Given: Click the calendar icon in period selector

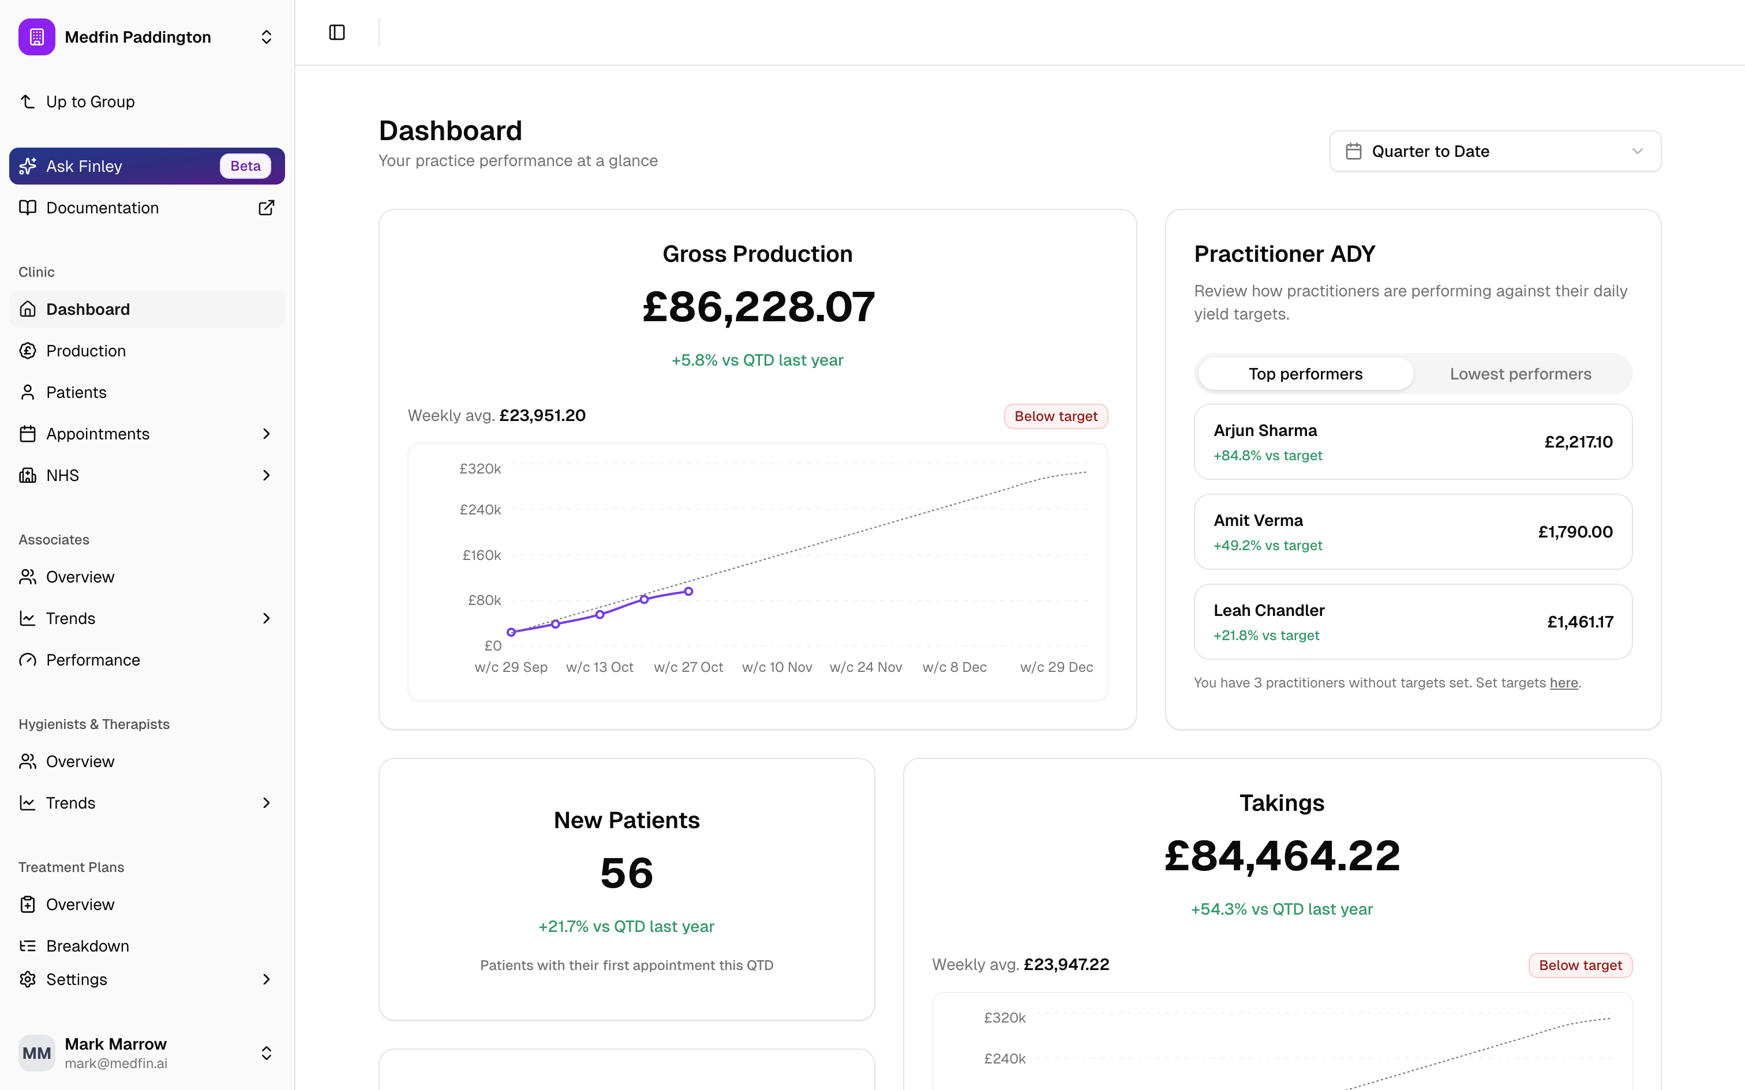Looking at the screenshot, I should (1353, 151).
